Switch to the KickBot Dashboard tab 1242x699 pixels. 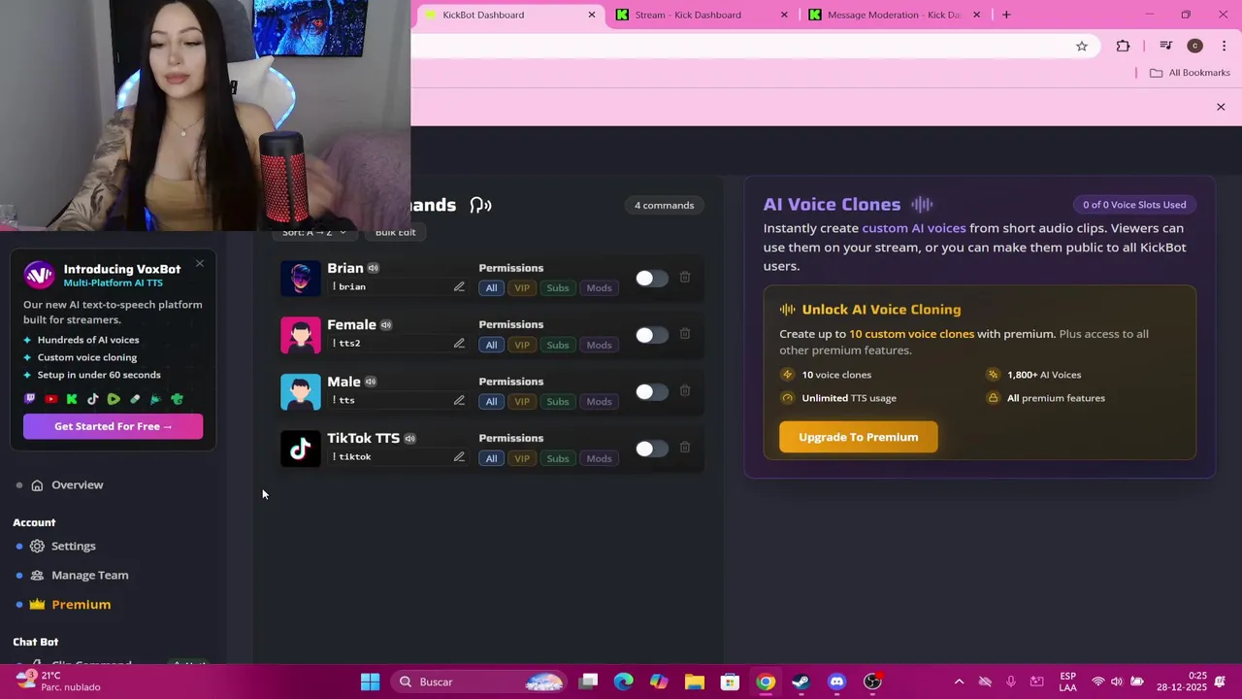[510, 15]
